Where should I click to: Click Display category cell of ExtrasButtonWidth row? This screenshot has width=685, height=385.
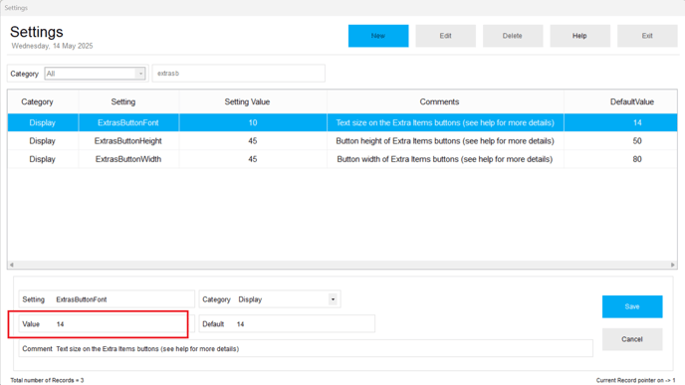(43, 159)
